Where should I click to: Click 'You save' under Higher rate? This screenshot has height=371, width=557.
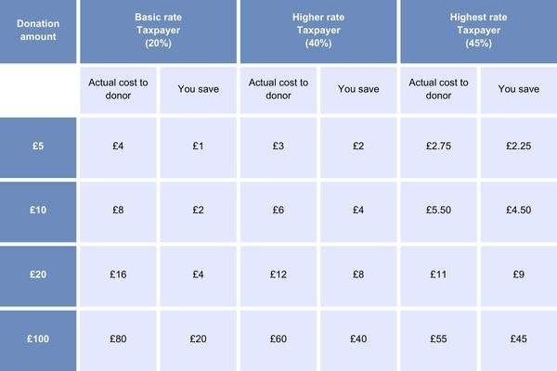click(x=358, y=90)
